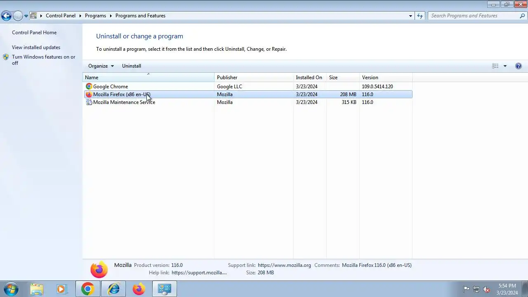Click the Mozilla Maintenance Service icon

(89, 102)
